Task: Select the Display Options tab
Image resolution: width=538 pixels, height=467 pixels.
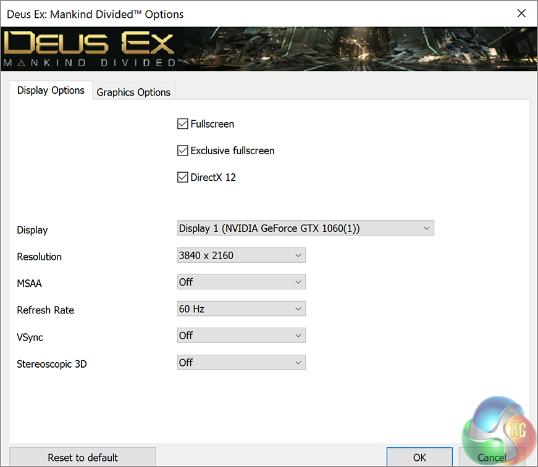Action: 51,91
